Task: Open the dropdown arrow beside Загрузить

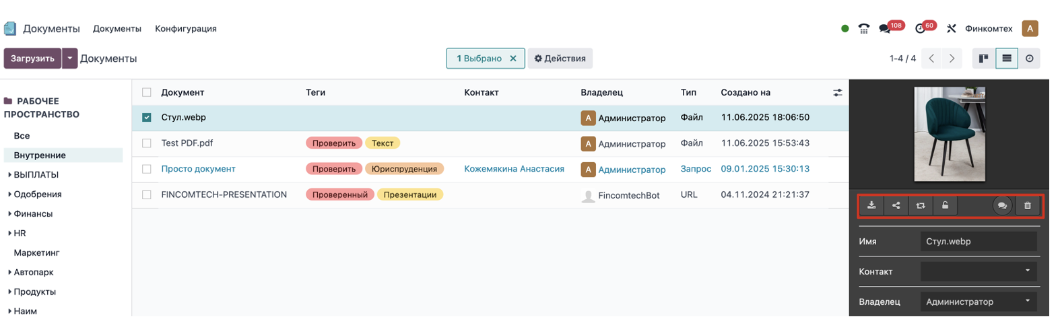Action: 69,59
